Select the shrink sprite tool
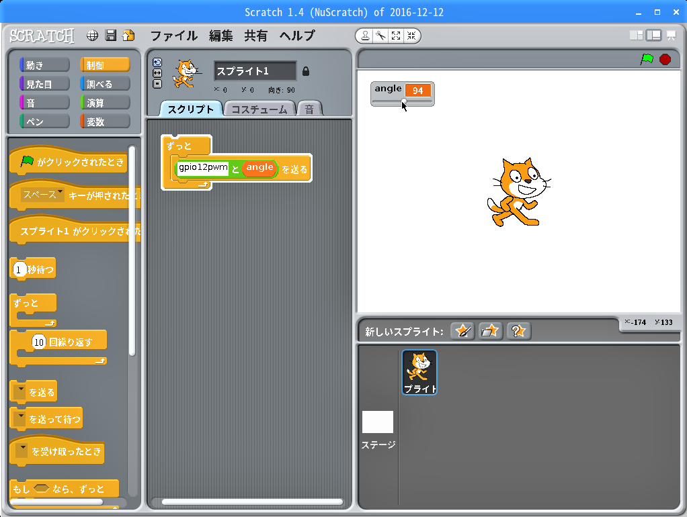687x517 pixels. (x=411, y=36)
